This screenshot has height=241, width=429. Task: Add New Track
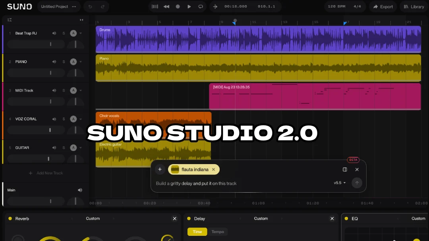[46, 173]
